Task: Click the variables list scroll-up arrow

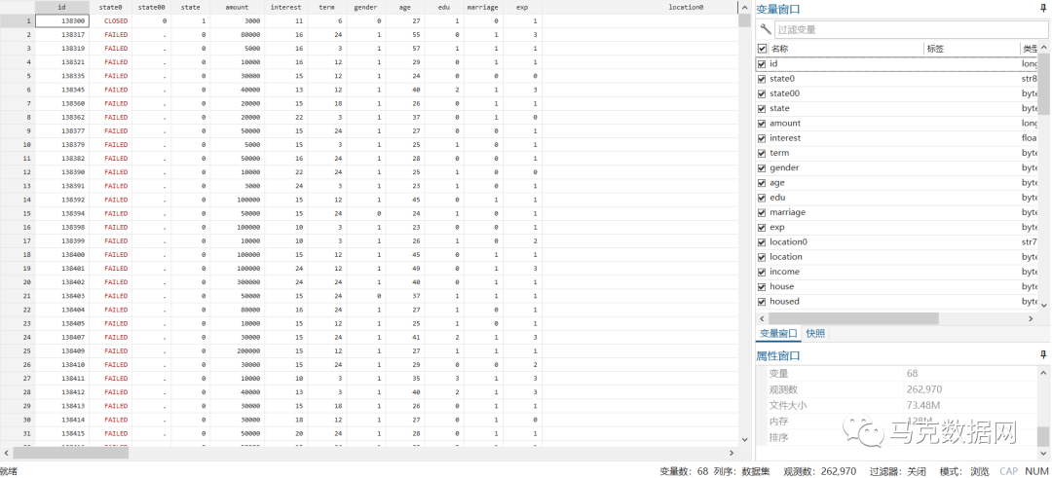Action: click(1045, 49)
